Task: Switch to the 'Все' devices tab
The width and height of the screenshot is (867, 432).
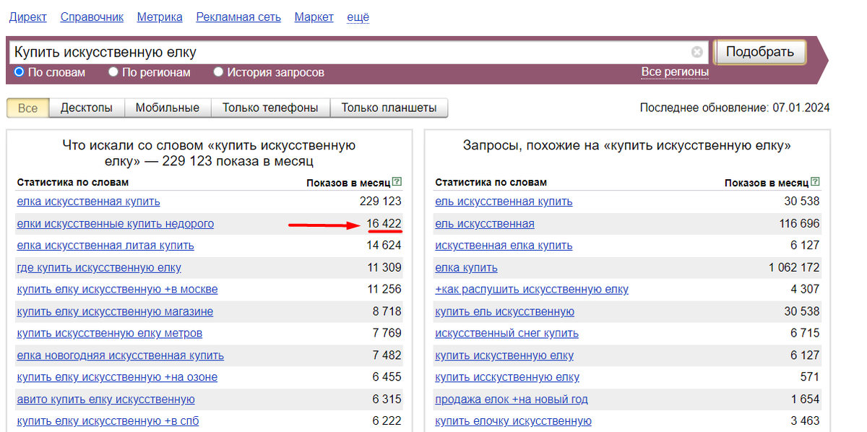Action: (x=27, y=108)
